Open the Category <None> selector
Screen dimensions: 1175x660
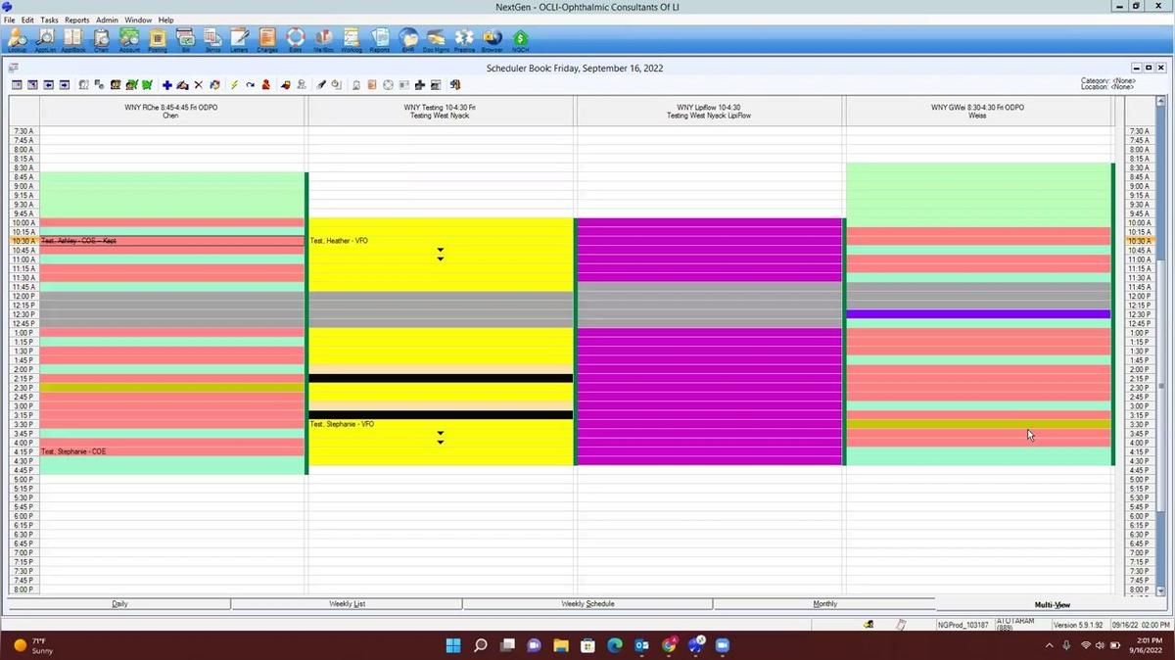1109,80
